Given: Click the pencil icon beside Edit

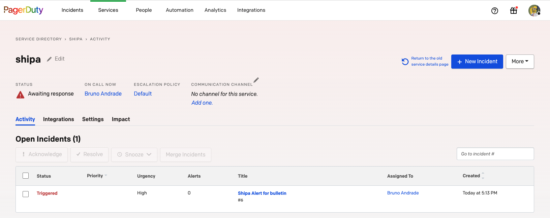Looking at the screenshot, I should [x=49, y=59].
